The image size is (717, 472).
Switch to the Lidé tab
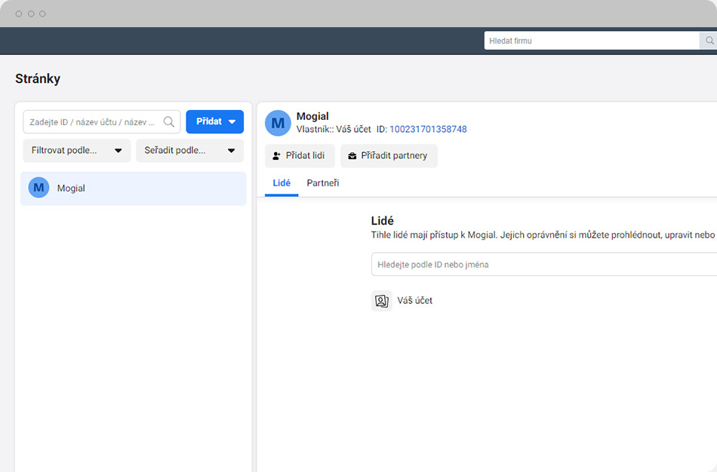coord(282,183)
